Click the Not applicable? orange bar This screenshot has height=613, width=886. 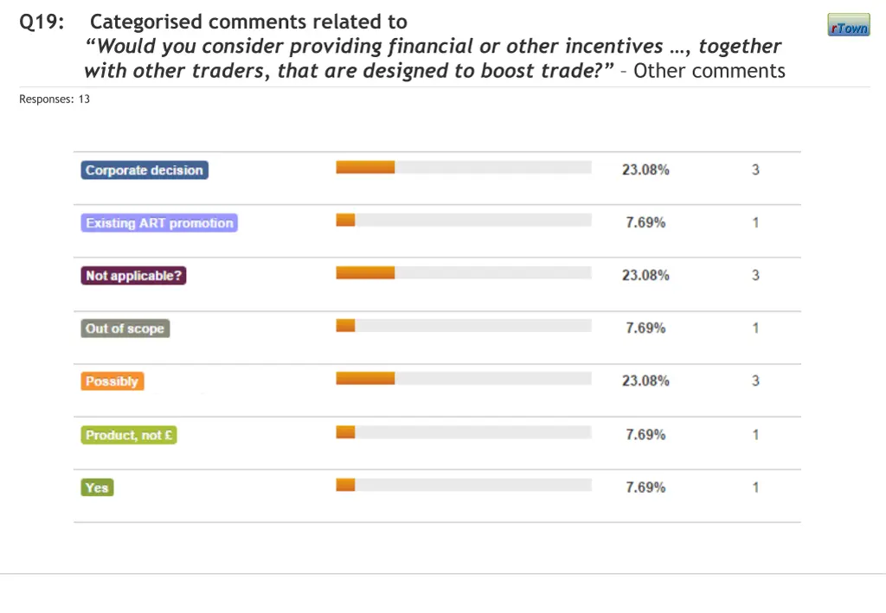365,273
